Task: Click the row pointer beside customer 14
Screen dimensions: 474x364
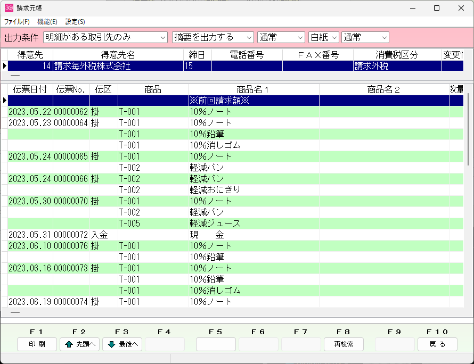Action: 4,66
